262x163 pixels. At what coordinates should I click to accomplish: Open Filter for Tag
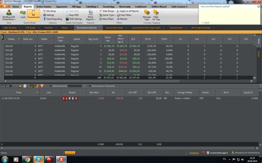click(156, 15)
